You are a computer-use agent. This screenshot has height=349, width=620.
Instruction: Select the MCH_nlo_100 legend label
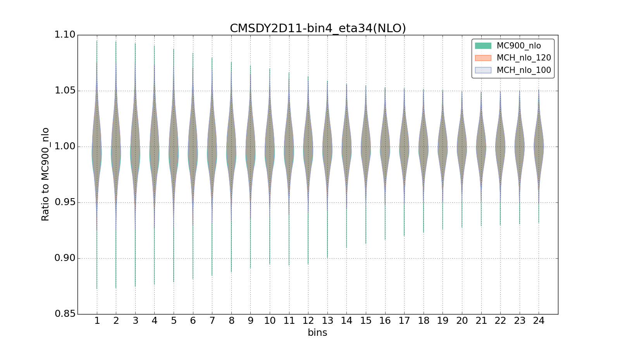524,71
